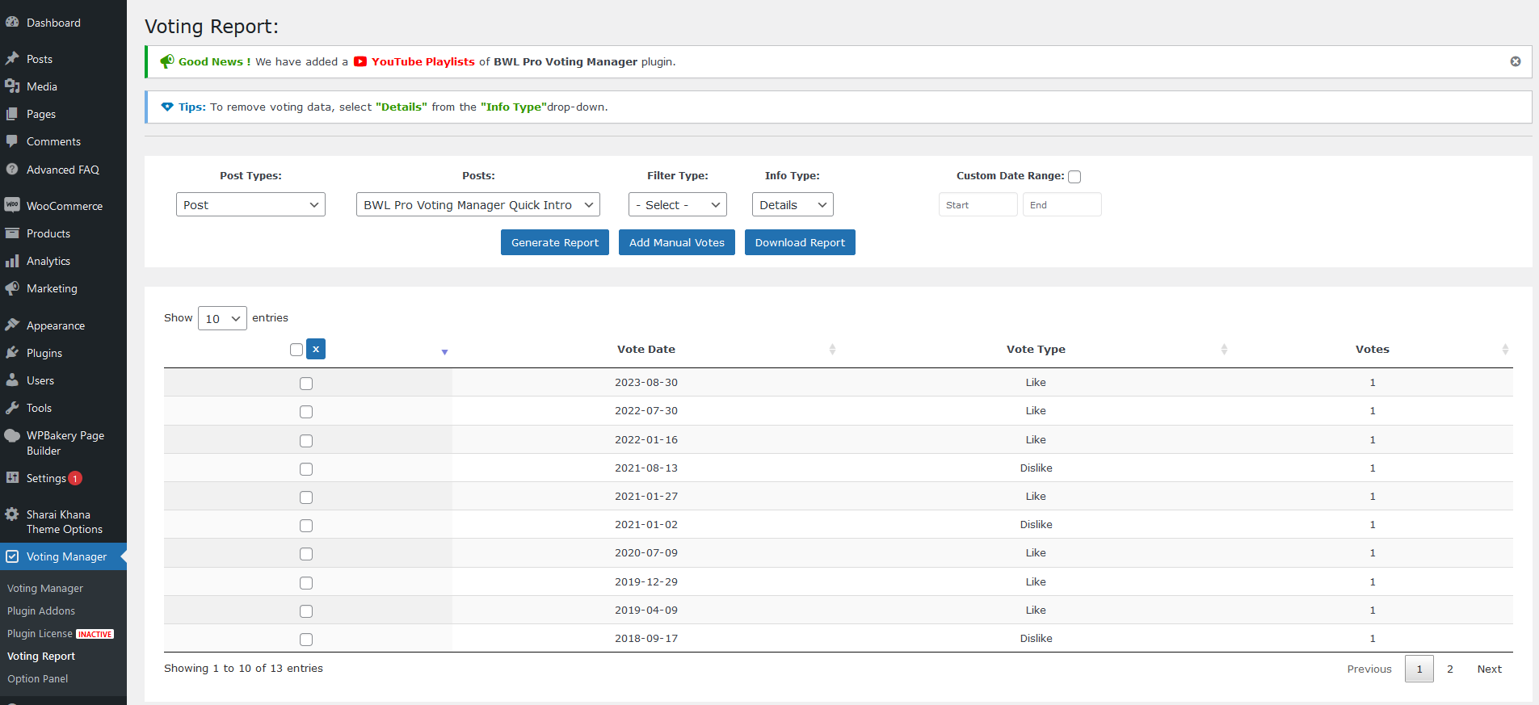Click the Plugins plug icon
This screenshot has width=1539, height=705.
click(x=12, y=353)
